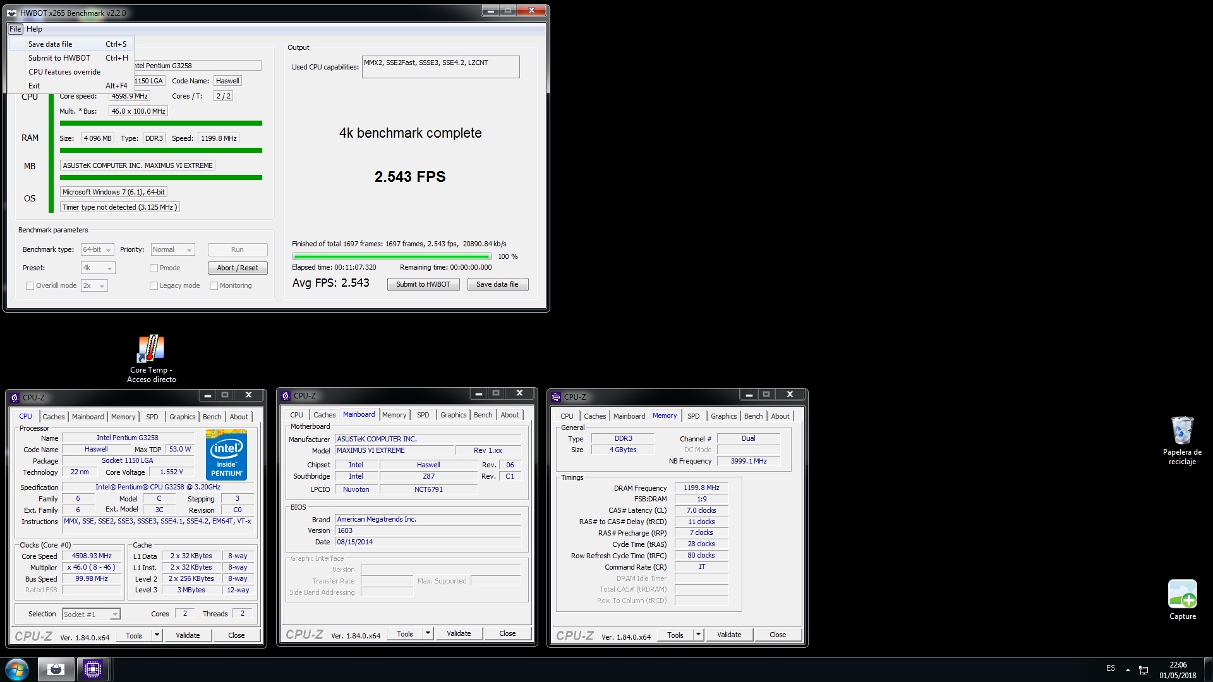The height and width of the screenshot is (682, 1213).
Task: Toggle the Legacy mode checkbox
Action: pyautogui.click(x=154, y=285)
